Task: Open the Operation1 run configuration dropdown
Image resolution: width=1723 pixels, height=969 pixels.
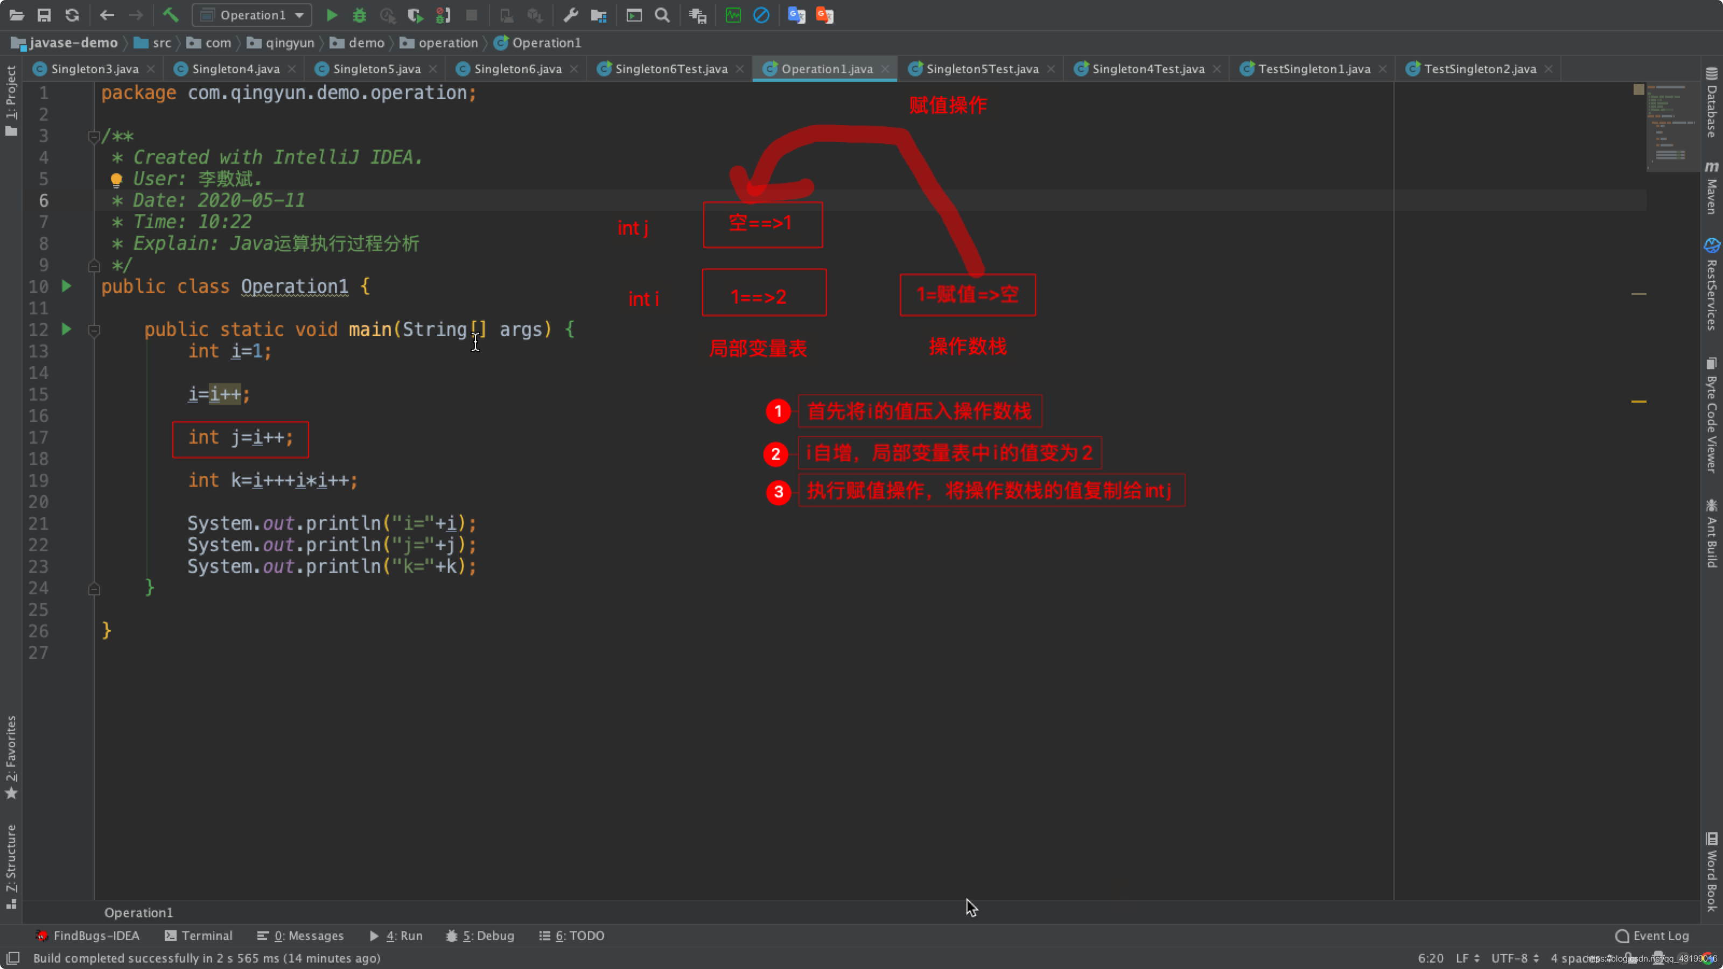Action: tap(252, 15)
